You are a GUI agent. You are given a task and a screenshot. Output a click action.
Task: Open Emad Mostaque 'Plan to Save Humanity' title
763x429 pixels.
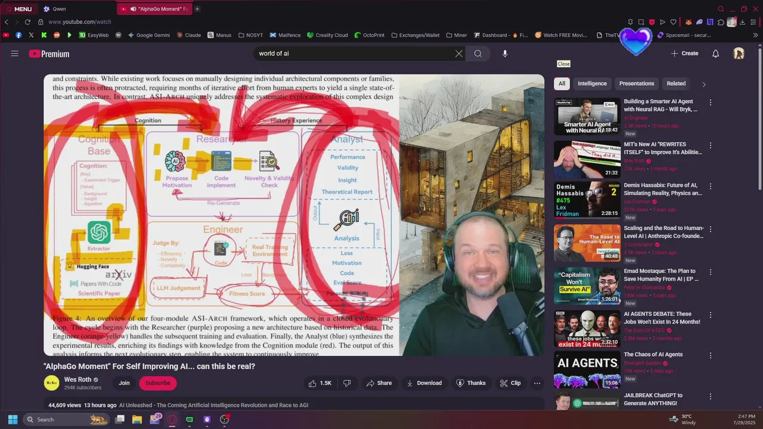[661, 275]
